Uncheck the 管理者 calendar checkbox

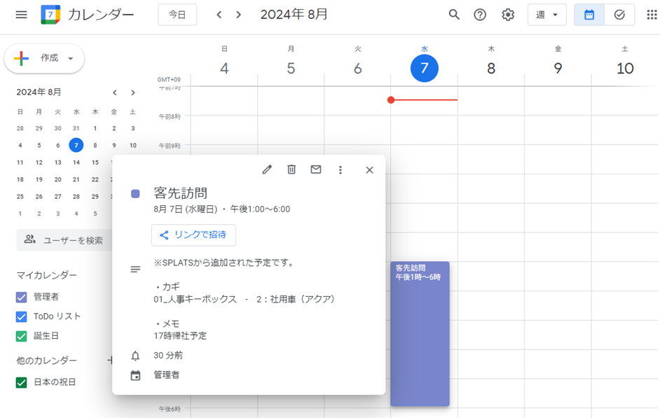22,297
